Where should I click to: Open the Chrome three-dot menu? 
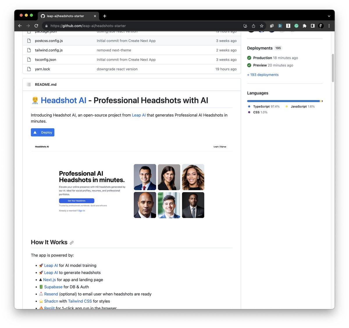[x=329, y=26]
